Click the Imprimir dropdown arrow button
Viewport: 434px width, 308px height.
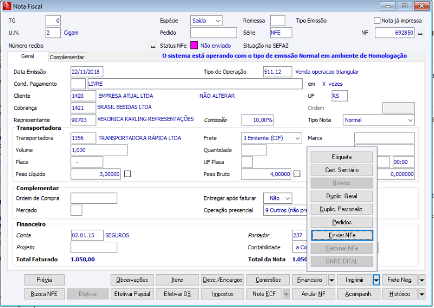point(376,280)
